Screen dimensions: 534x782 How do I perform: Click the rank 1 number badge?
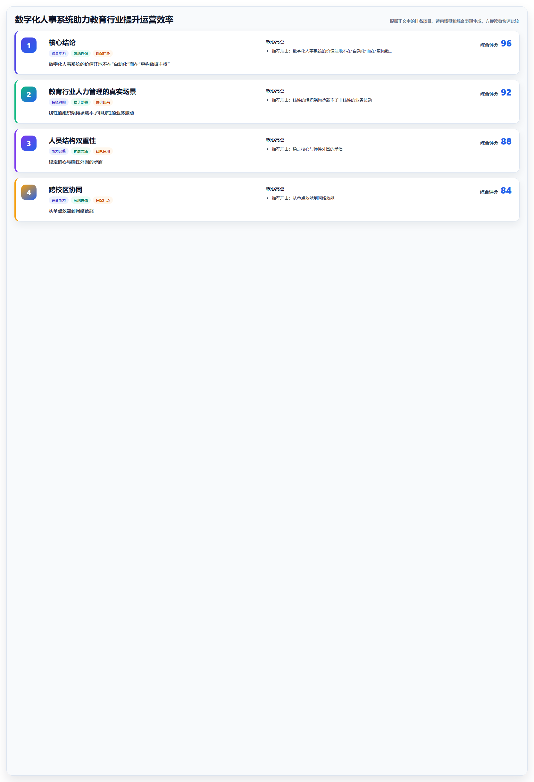tap(29, 46)
